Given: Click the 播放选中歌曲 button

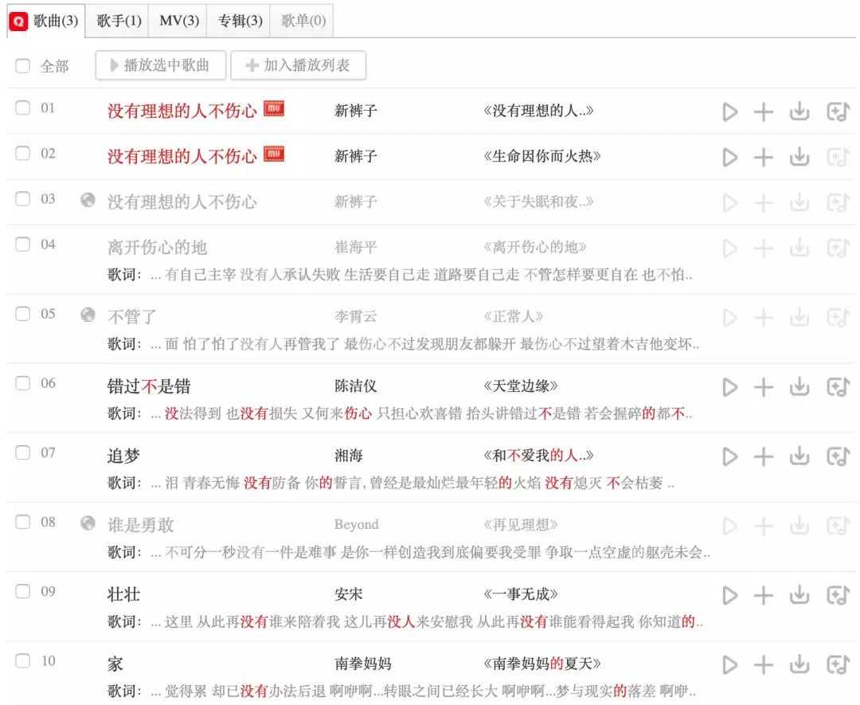Looking at the screenshot, I should pyautogui.click(x=161, y=65).
